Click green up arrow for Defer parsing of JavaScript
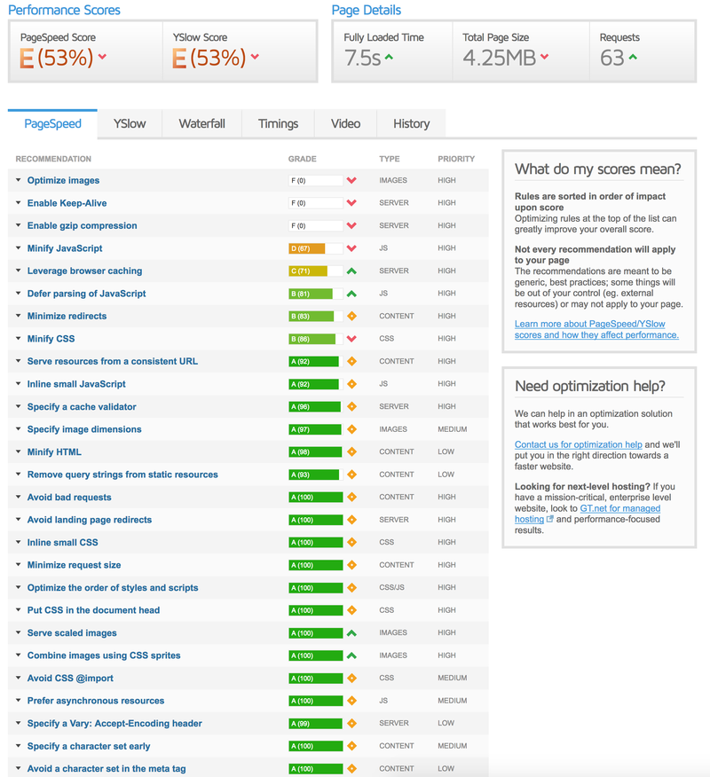This screenshot has width=710, height=777. pos(351,294)
